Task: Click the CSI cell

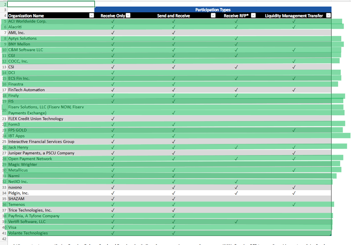Action: pyautogui.click(x=51, y=67)
